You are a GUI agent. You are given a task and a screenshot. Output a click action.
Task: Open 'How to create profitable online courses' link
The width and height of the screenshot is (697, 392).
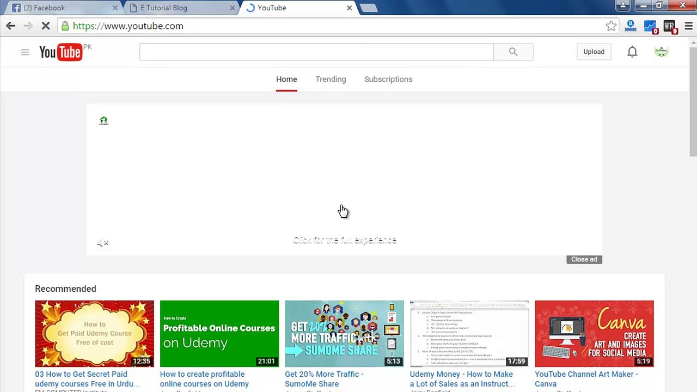(x=204, y=379)
